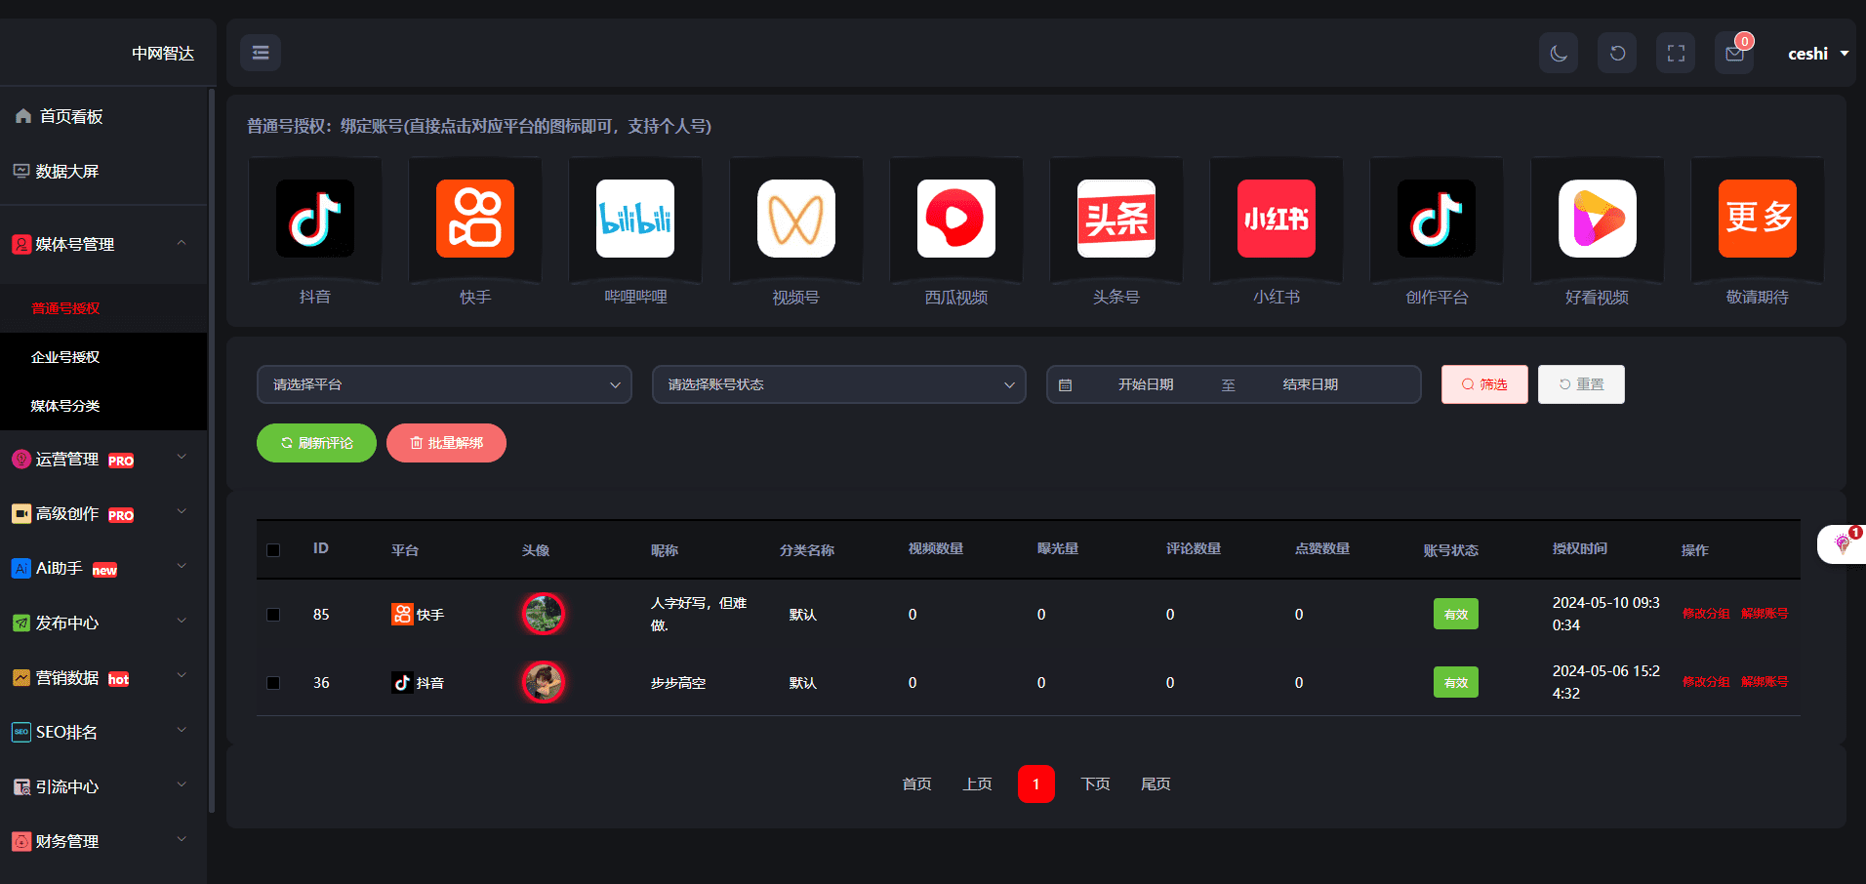Open the 请选择平台 dropdown
1866x884 pixels.
(444, 384)
